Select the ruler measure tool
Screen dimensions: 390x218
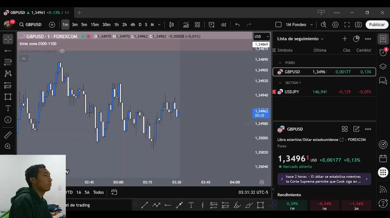8,135
